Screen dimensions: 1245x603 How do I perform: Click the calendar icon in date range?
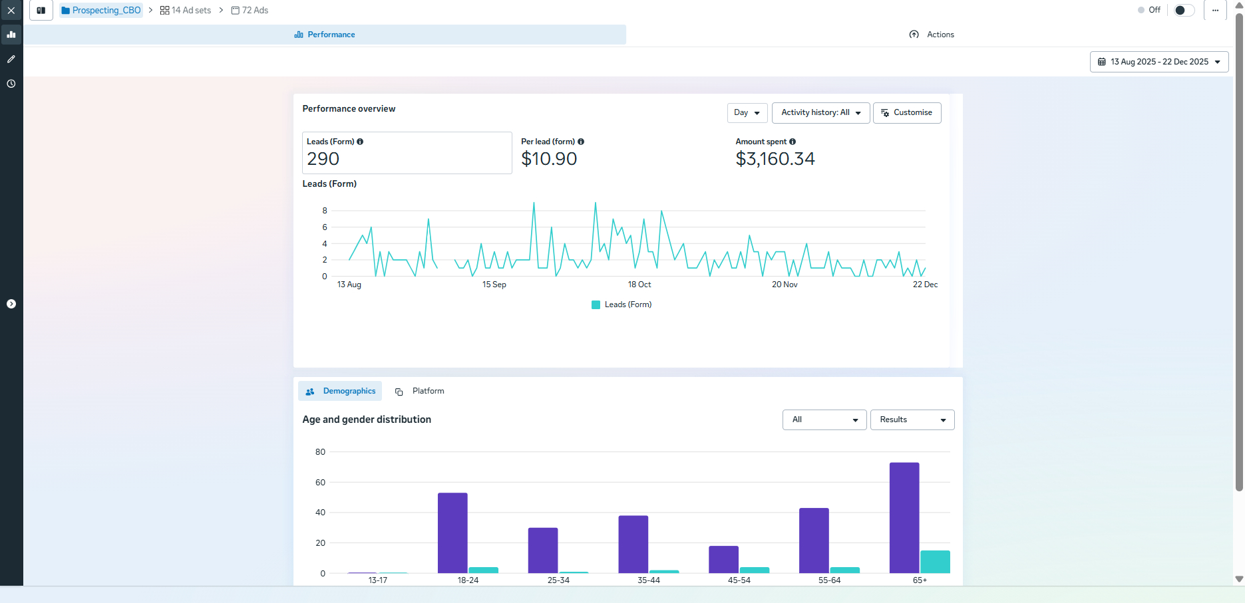click(x=1102, y=62)
